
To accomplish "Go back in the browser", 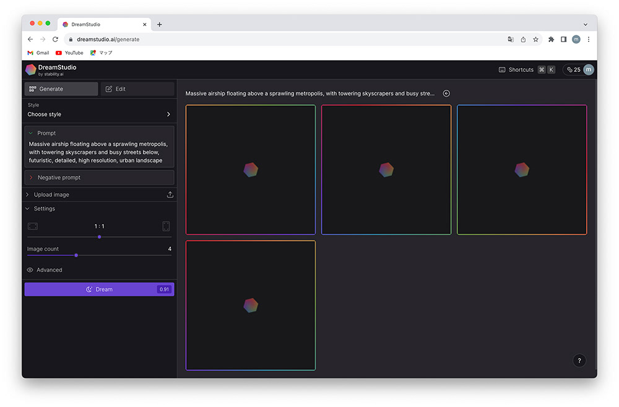I will click(x=30, y=39).
